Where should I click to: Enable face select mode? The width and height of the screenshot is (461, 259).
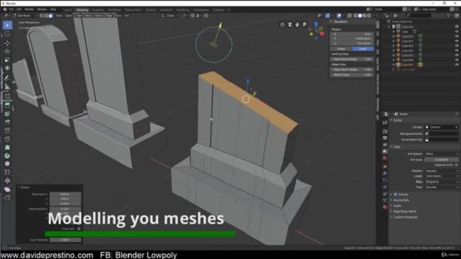tap(50, 16)
